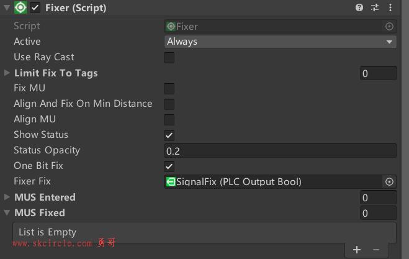This screenshot has width=409, height=259.
Task: Open the three-dot component context menu
Action: (390, 7)
